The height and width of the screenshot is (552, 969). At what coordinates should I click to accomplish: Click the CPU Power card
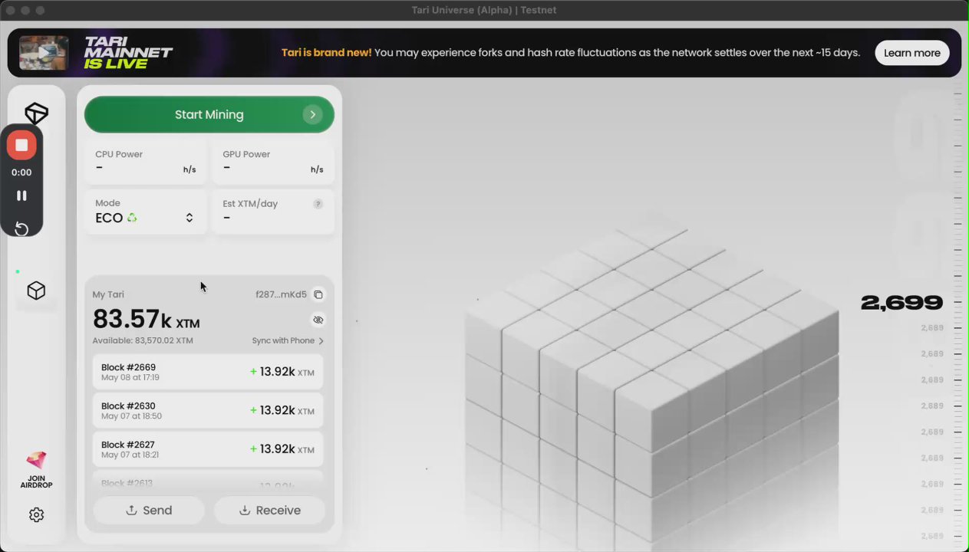pos(145,162)
